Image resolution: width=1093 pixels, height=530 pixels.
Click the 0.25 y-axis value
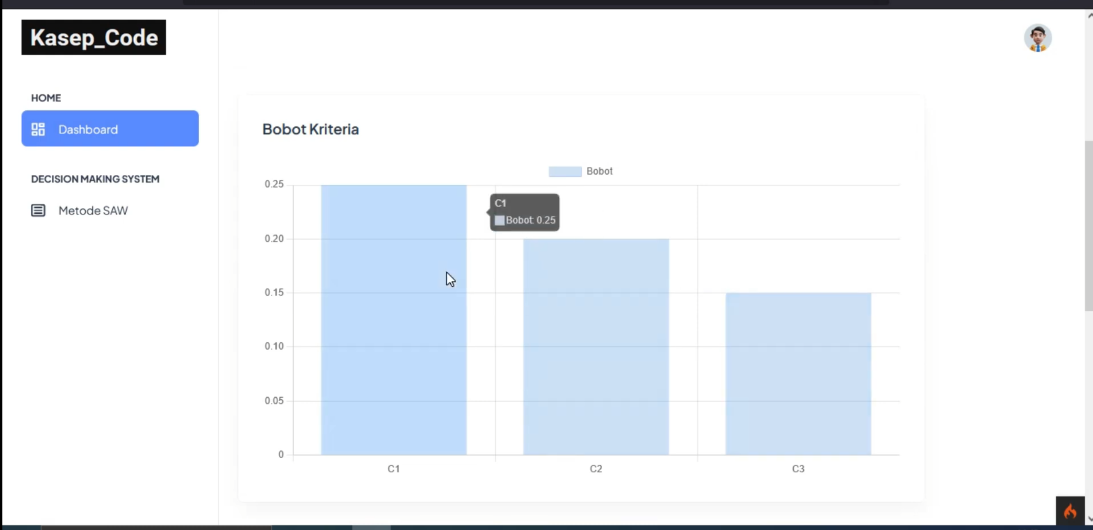coord(274,184)
